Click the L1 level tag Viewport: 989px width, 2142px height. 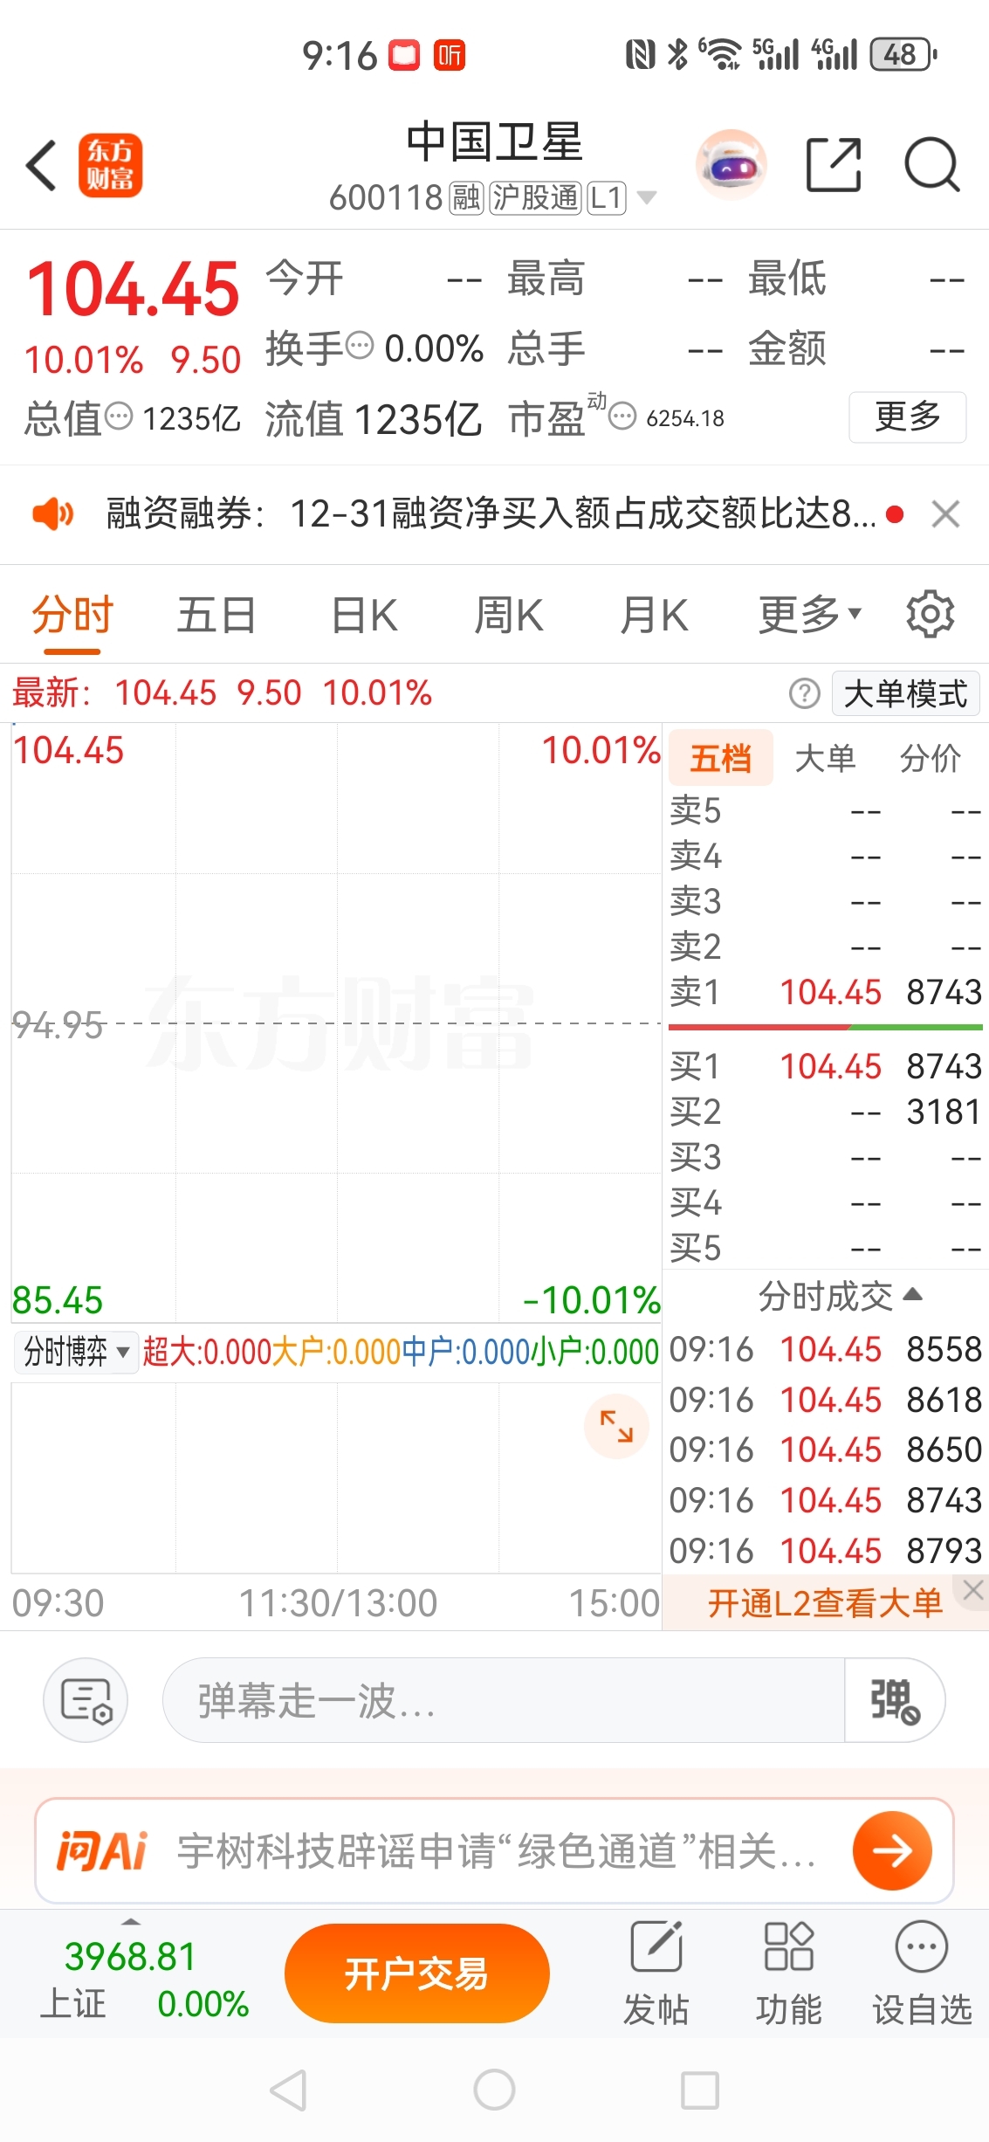click(607, 197)
